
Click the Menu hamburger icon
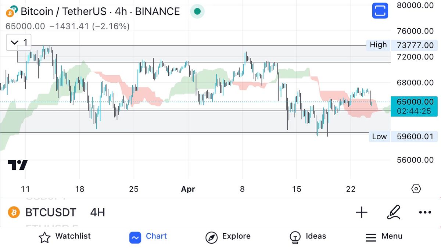tap(371, 237)
